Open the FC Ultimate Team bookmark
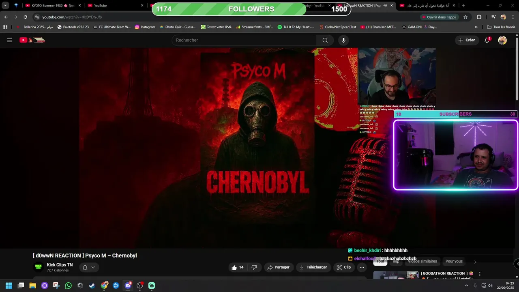 tap(112, 27)
